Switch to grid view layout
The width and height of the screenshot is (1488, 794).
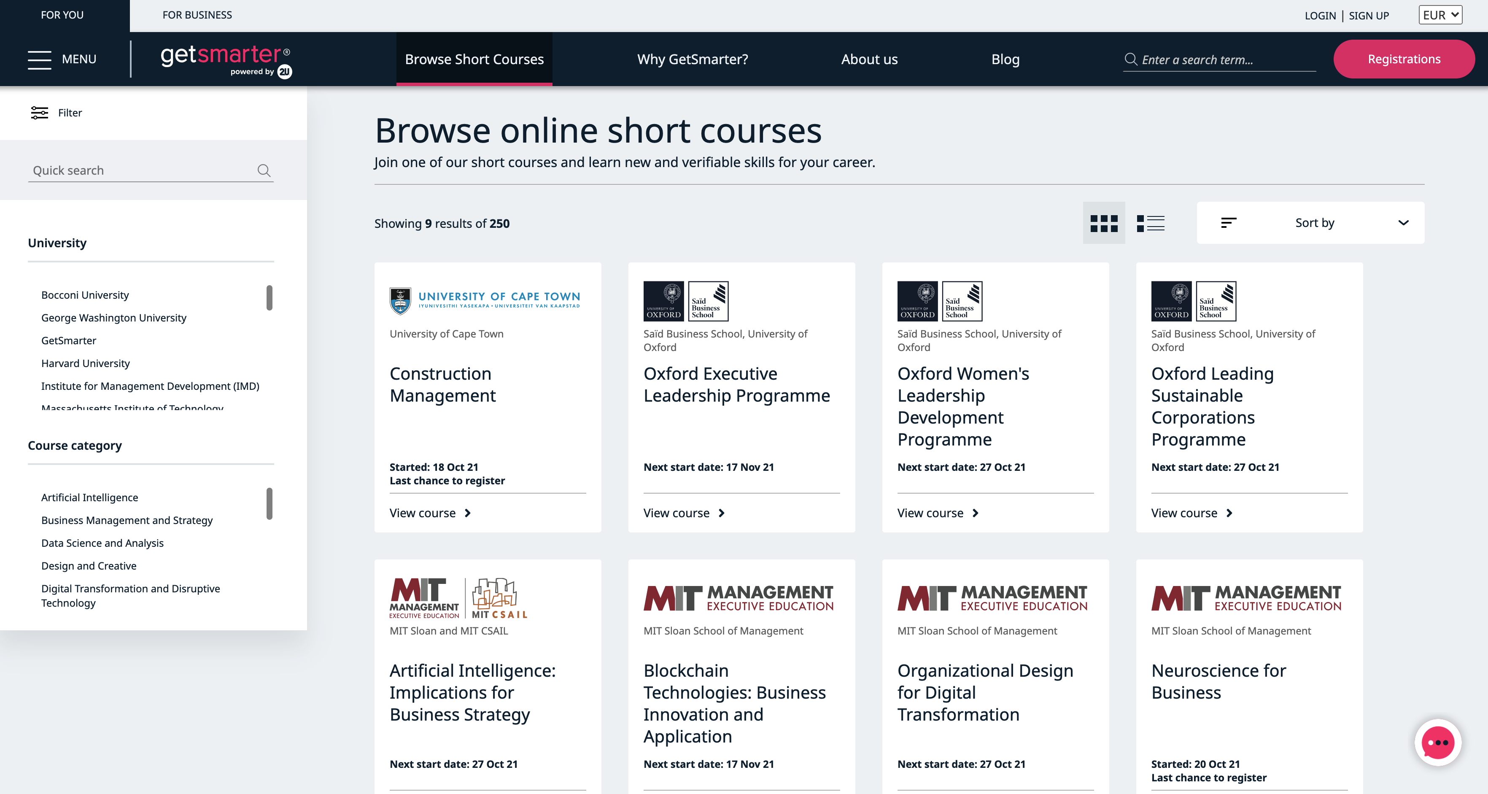click(1104, 223)
